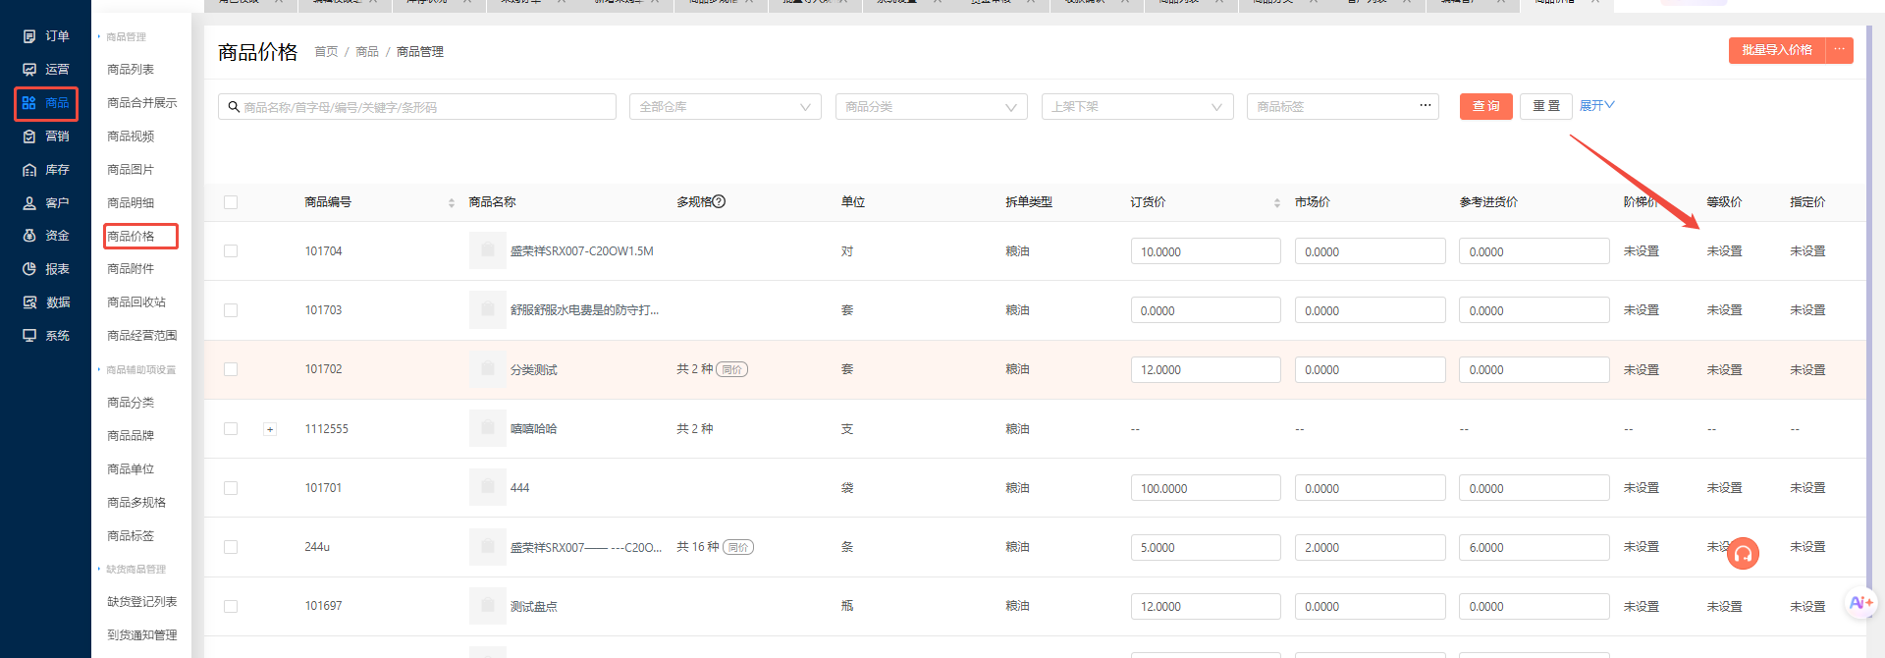The width and height of the screenshot is (1885, 658).
Task: Open the 订单 orders section icon
Action: [x=29, y=36]
